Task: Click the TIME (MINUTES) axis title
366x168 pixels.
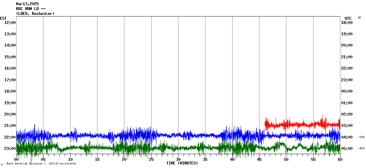Action: click(x=182, y=163)
